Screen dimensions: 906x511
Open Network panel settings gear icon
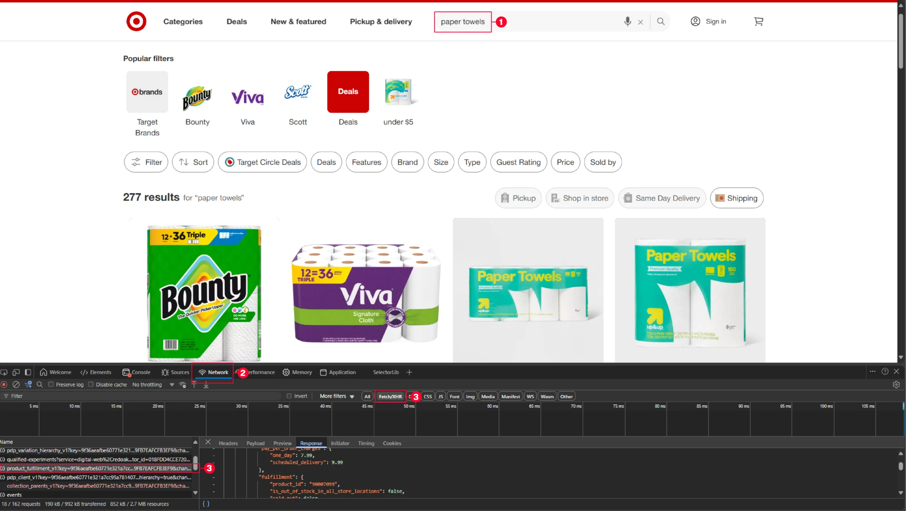click(x=896, y=384)
